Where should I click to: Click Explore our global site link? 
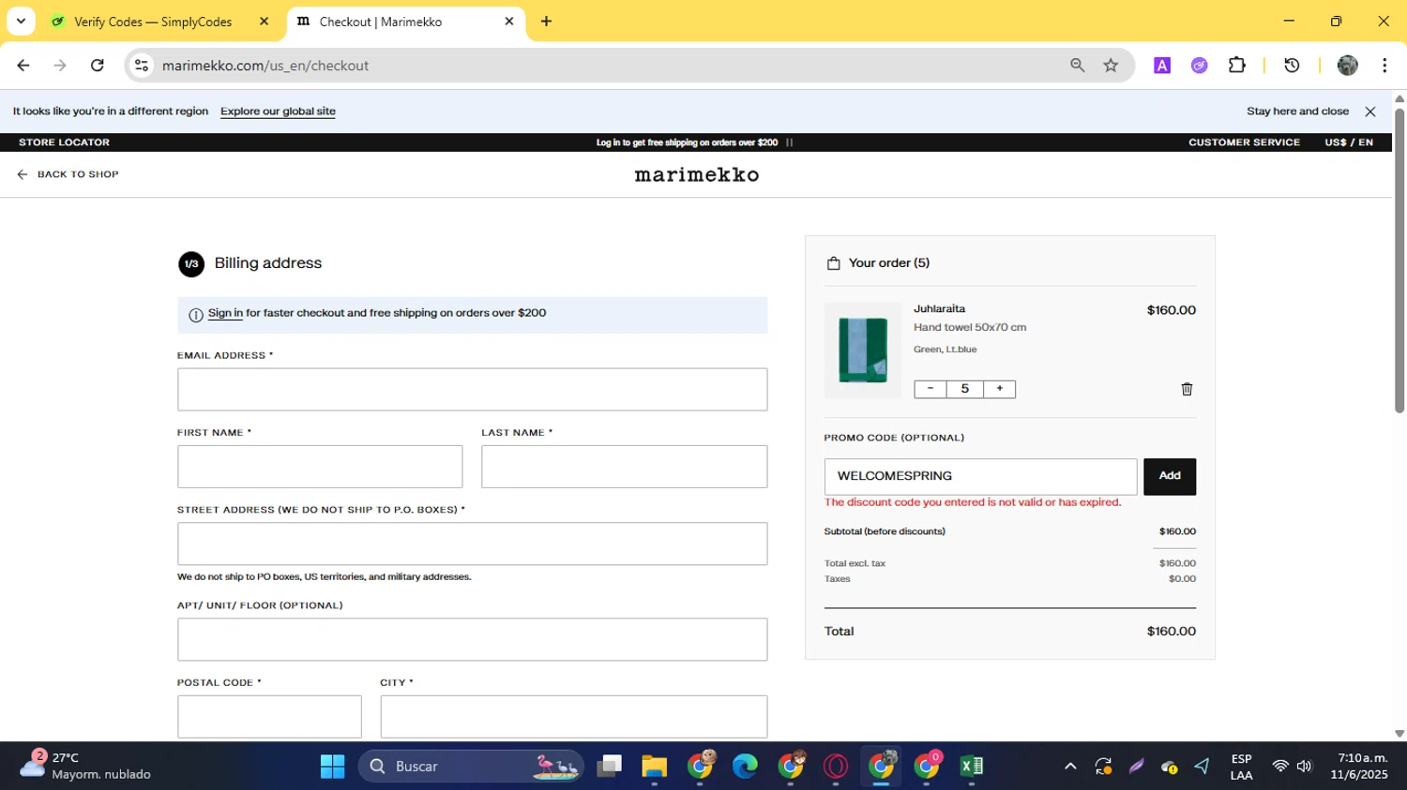(x=278, y=112)
